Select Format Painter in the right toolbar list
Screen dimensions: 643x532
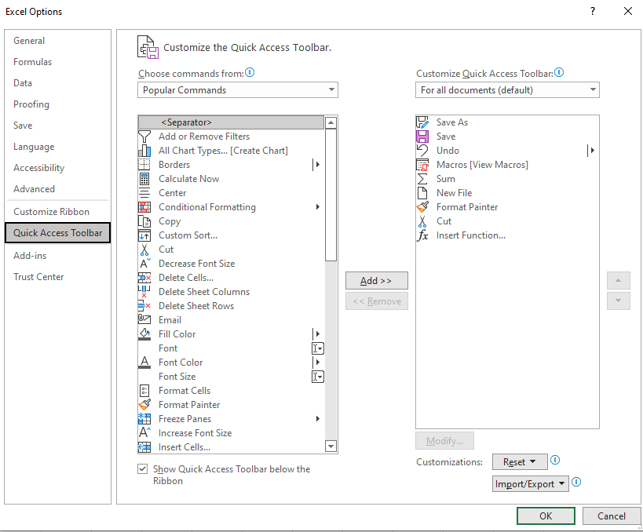[x=507, y=207]
